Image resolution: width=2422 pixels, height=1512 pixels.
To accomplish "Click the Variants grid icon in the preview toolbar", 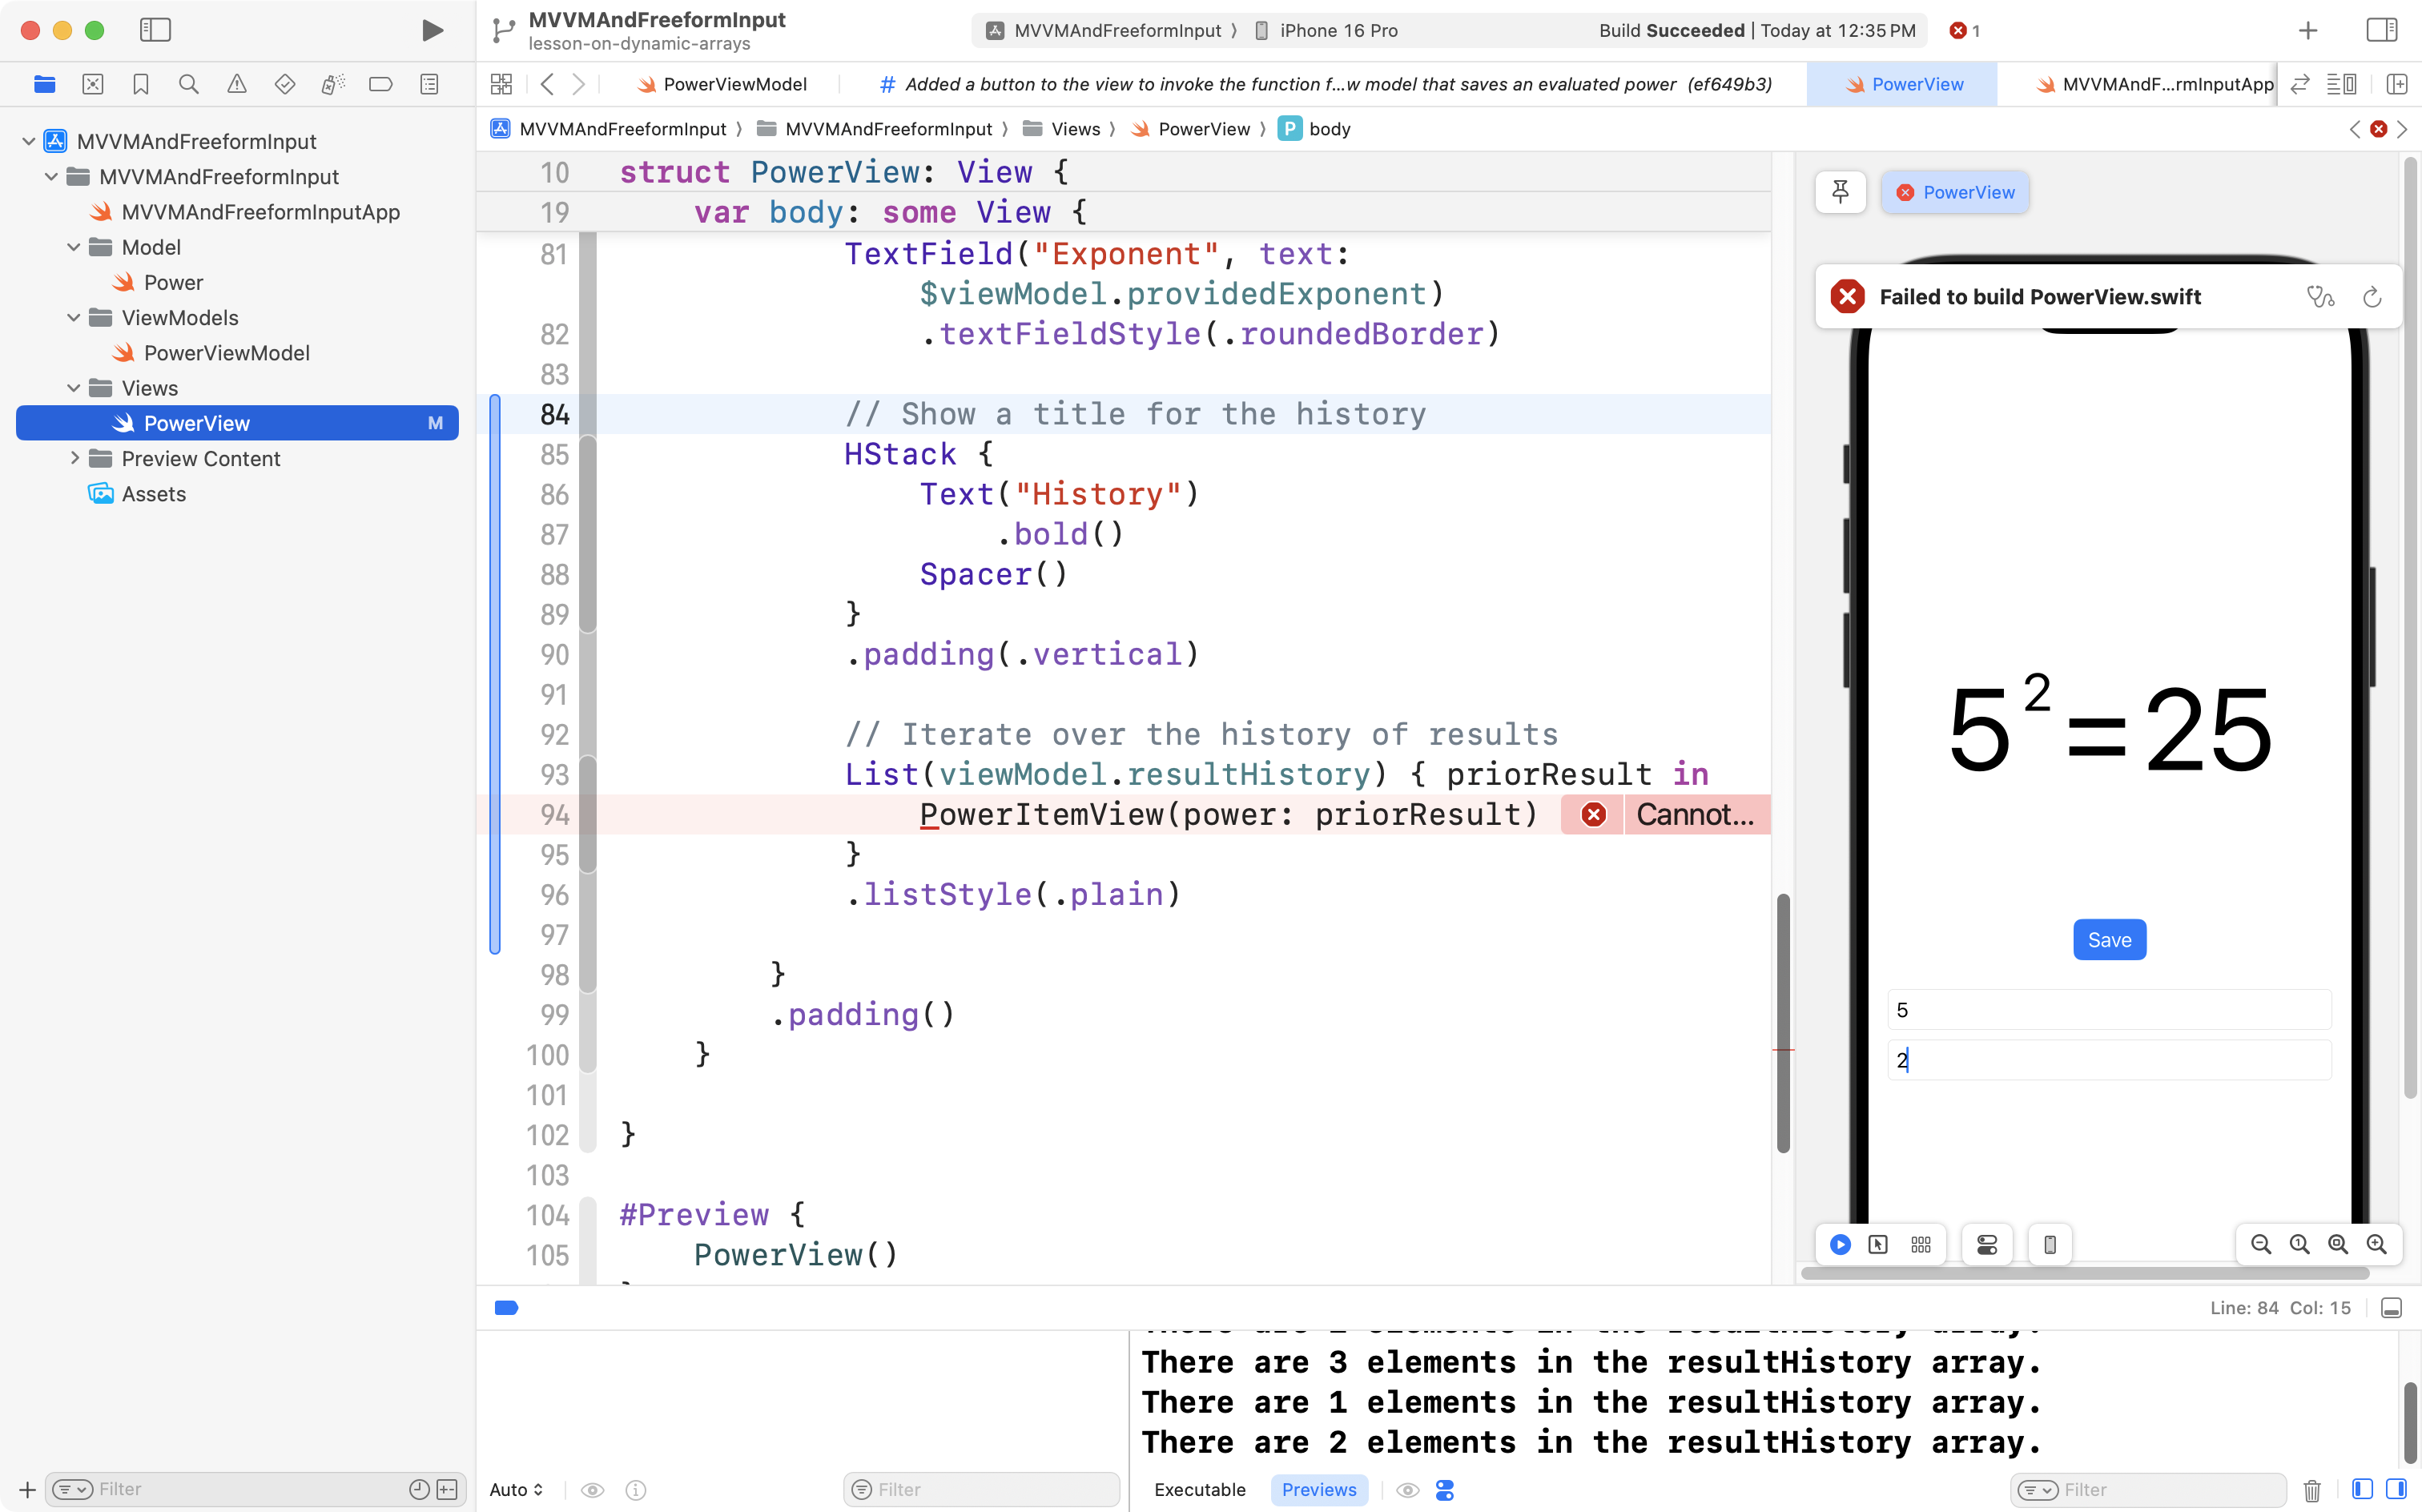I will coord(1921,1244).
